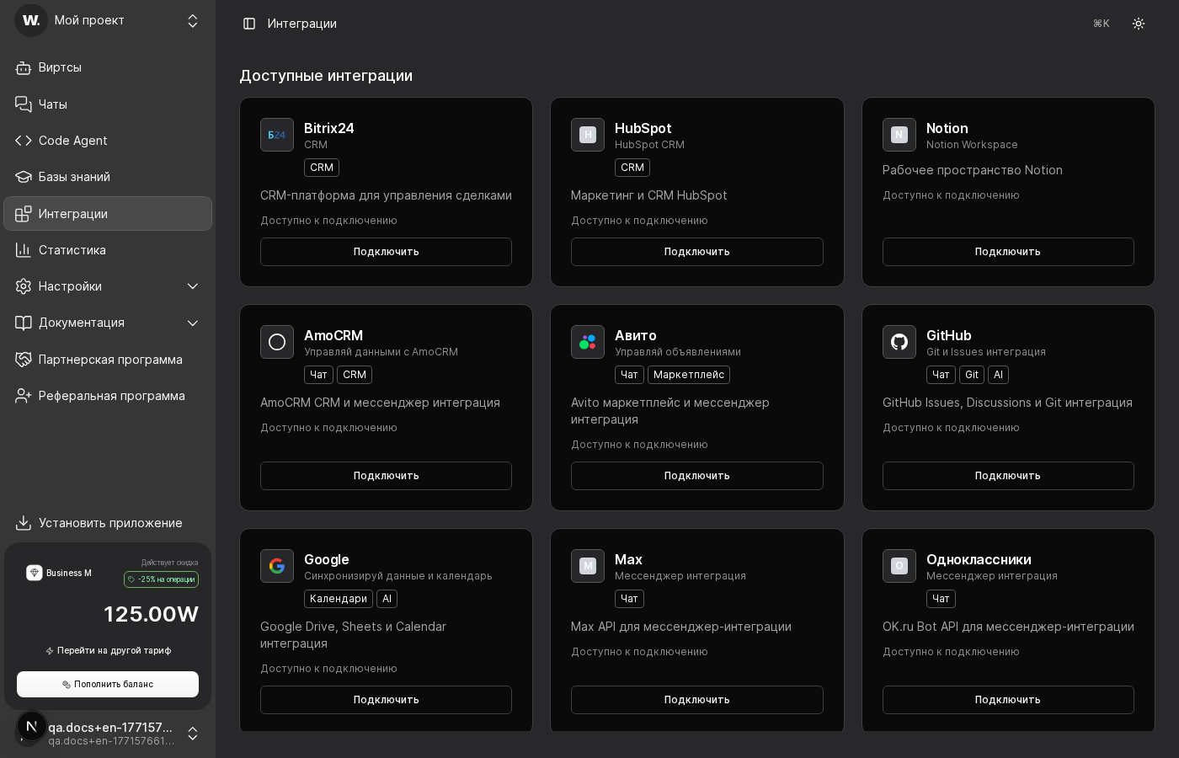The width and height of the screenshot is (1179, 758).
Task: Open search using the ⌘K control
Action: pos(1101,24)
